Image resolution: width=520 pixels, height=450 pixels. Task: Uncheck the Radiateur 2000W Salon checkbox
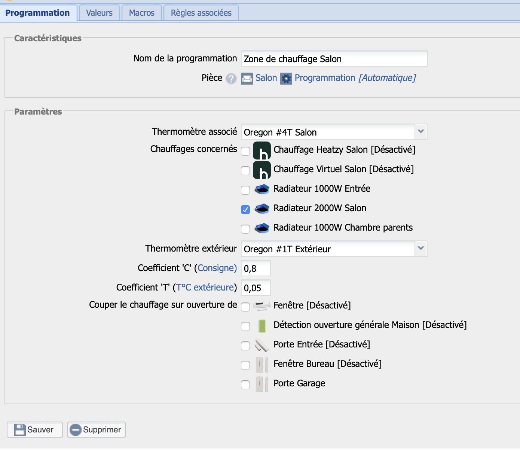(x=245, y=210)
